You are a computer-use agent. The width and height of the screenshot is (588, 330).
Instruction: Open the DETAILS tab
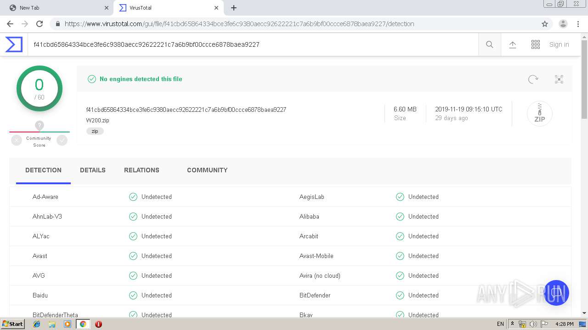(x=93, y=170)
